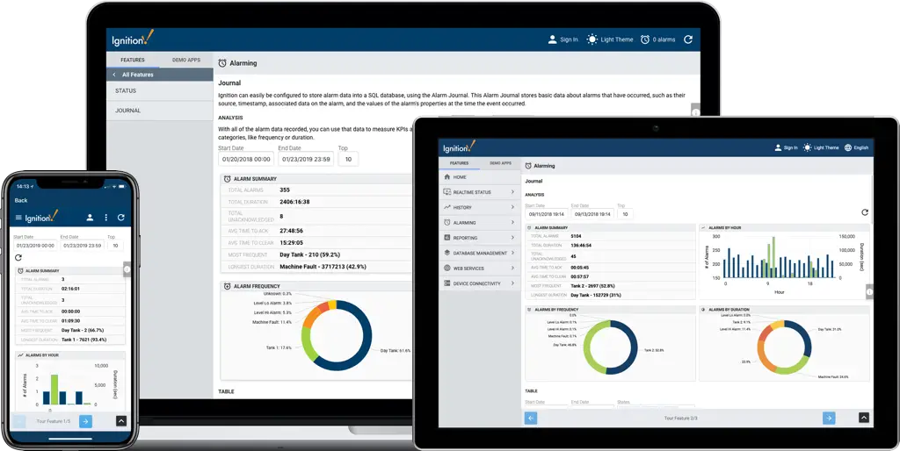Click the refresh icon in the laptop header
Viewport: 900px width, 451px height.
[688, 39]
